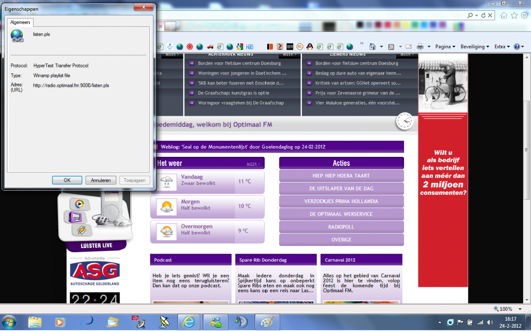The image size is (531, 331).
Task: Click the magnifier search icon in address bar
Action: [470, 15]
